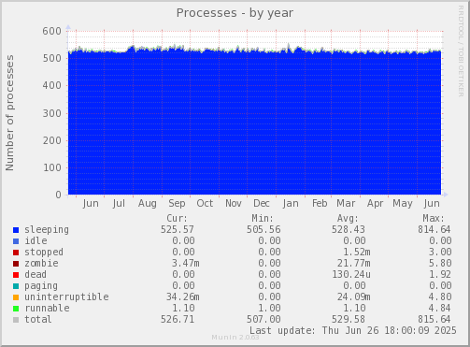This screenshot has height=347, width=470.
Task: Click stopped maximum value 3.00
Action: [x=440, y=252]
